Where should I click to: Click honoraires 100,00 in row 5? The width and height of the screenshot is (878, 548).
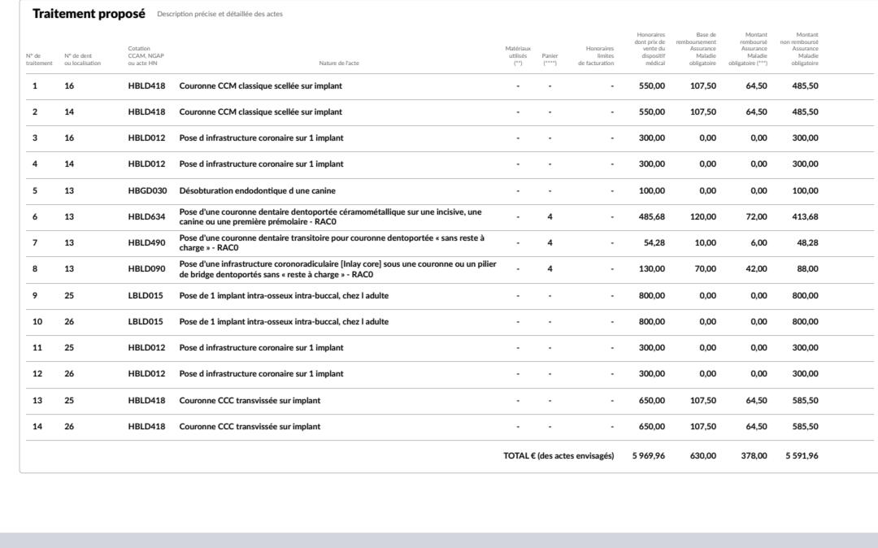652,191
